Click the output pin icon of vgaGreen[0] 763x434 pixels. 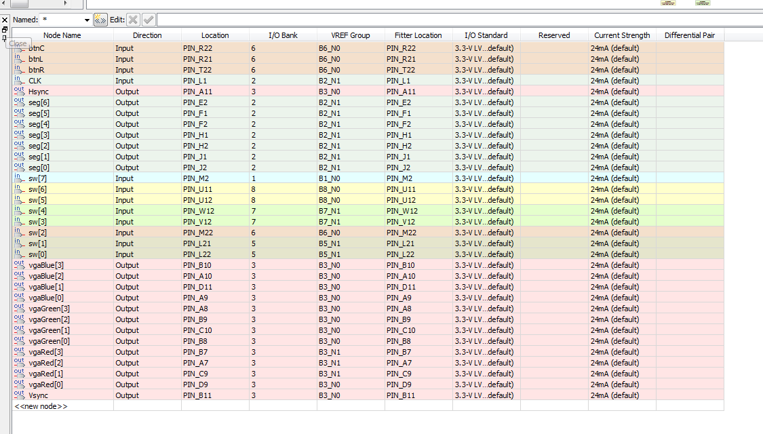coord(19,340)
